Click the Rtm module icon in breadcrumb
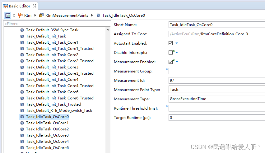Image resolution: width=265 pixels, height=153 pixels. [x=20, y=15]
